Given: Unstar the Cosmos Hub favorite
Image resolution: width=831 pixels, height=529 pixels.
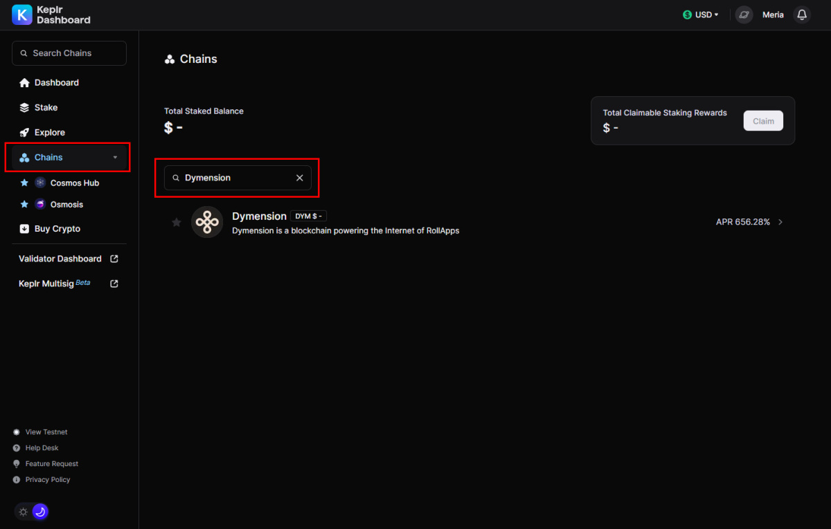Looking at the screenshot, I should pos(24,183).
